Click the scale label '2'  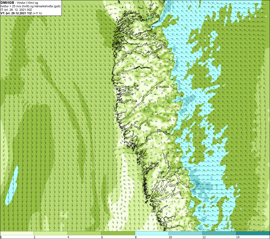point(35,237)
